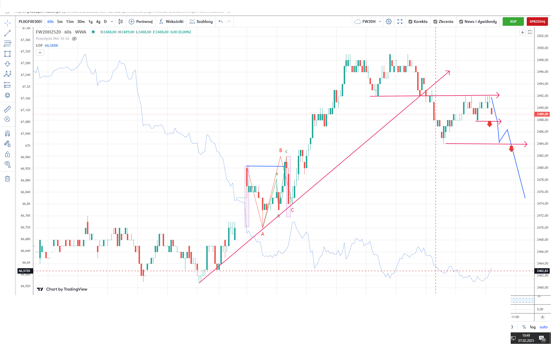The width and height of the screenshot is (552, 349).
Task: Toggle magnet mode
Action: click(x=7, y=134)
